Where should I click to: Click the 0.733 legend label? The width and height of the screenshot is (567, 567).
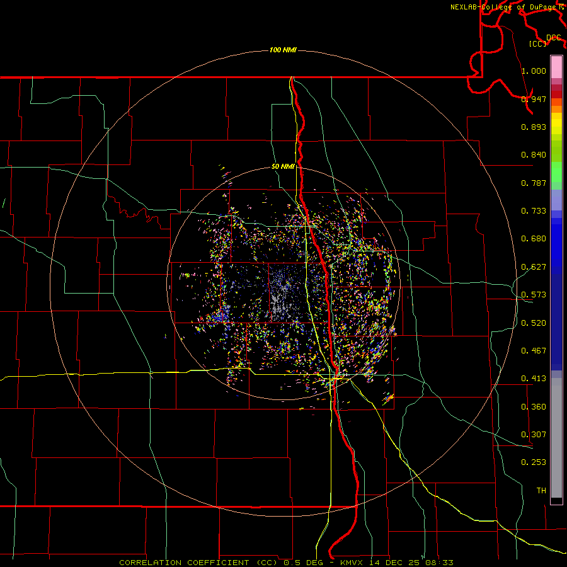(x=534, y=211)
